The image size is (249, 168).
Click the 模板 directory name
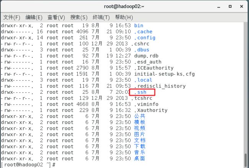pos(139,122)
